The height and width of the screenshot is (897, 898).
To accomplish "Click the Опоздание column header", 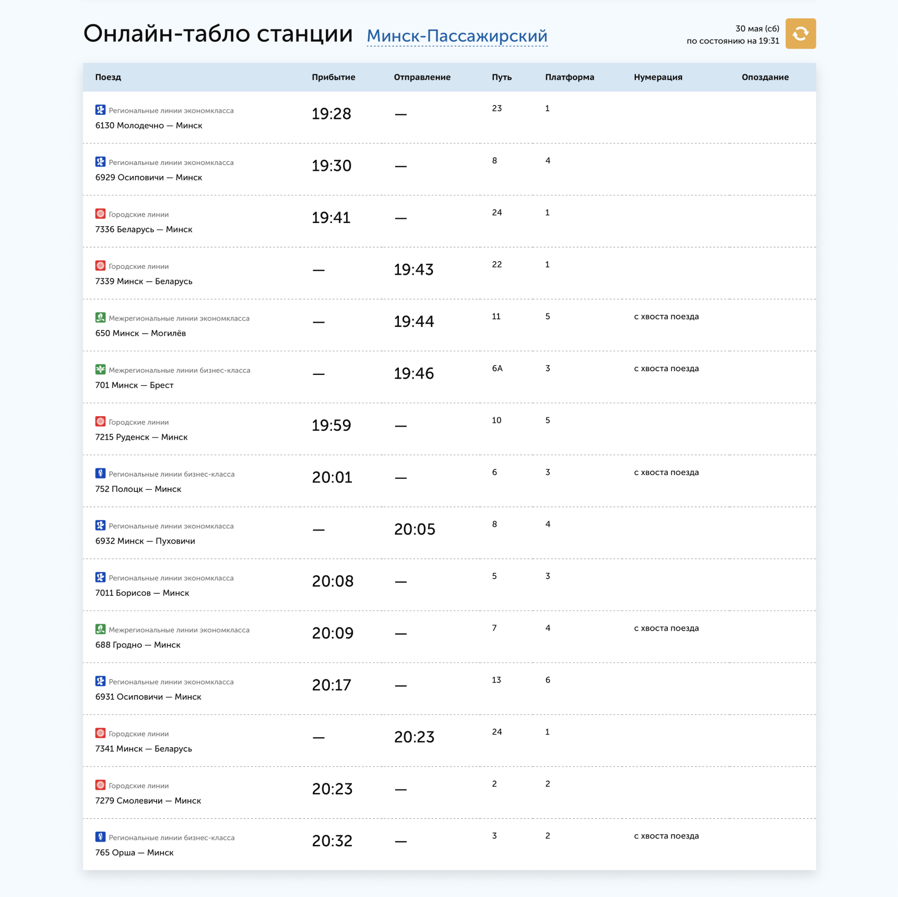I will click(765, 77).
